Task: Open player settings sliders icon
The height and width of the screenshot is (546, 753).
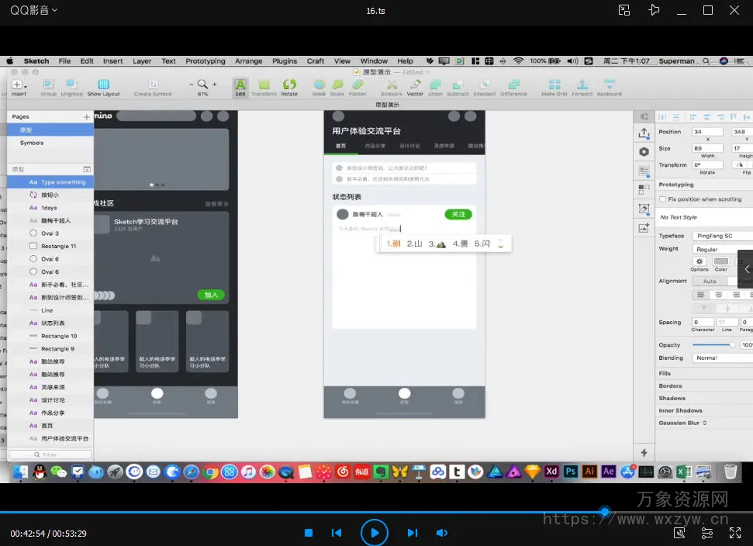Action: [x=707, y=533]
